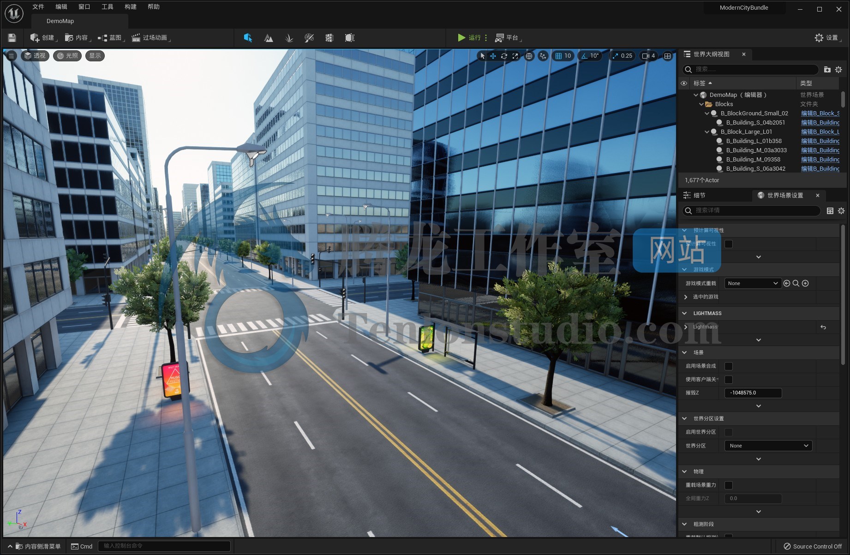Collapse B_BlockGround_Small_02 tree node
Viewport: 850px width, 555px height.
pyautogui.click(x=707, y=113)
